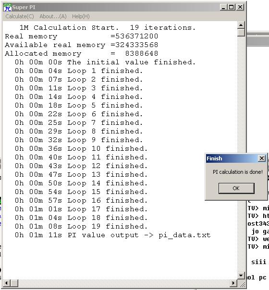Minimize the Super PI window
Screen dimensions: 269x290
tap(223, 7)
